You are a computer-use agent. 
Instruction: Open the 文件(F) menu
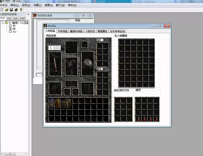[x=4, y=5]
